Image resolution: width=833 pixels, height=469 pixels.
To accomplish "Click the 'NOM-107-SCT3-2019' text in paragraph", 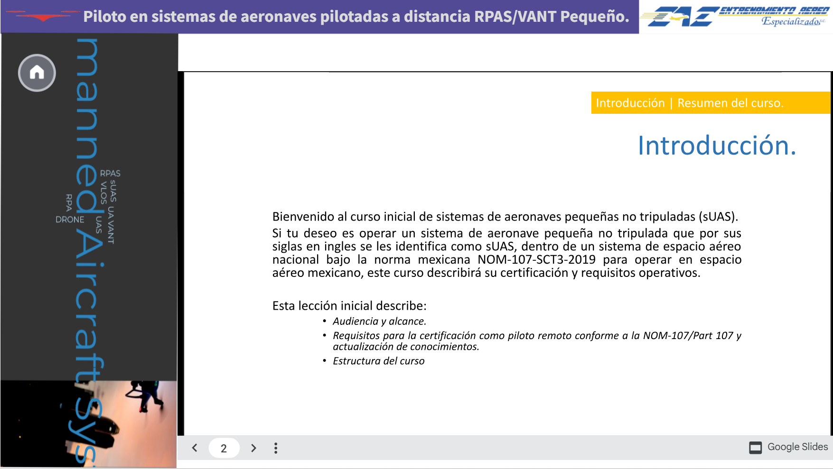I will [x=536, y=260].
